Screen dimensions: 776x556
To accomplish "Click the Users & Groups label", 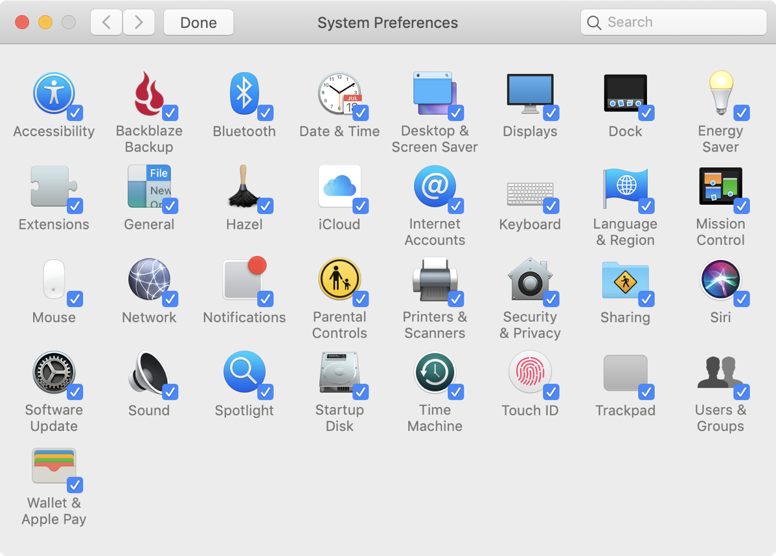I will pos(720,418).
